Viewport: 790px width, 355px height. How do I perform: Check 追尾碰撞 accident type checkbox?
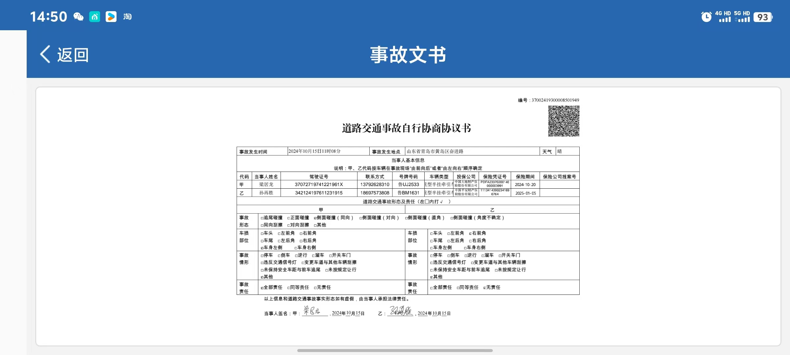(262, 218)
